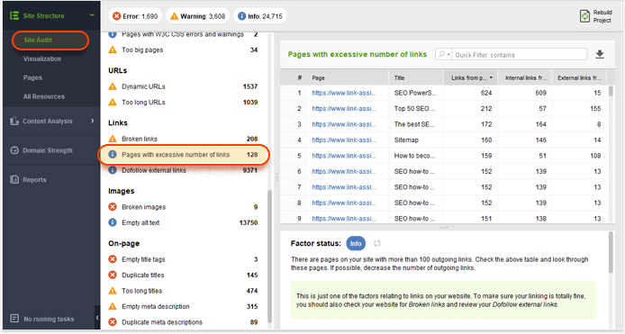The height and width of the screenshot is (334, 625).
Task: Click warning icon beside Dynamic URLs
Action: click(113, 86)
